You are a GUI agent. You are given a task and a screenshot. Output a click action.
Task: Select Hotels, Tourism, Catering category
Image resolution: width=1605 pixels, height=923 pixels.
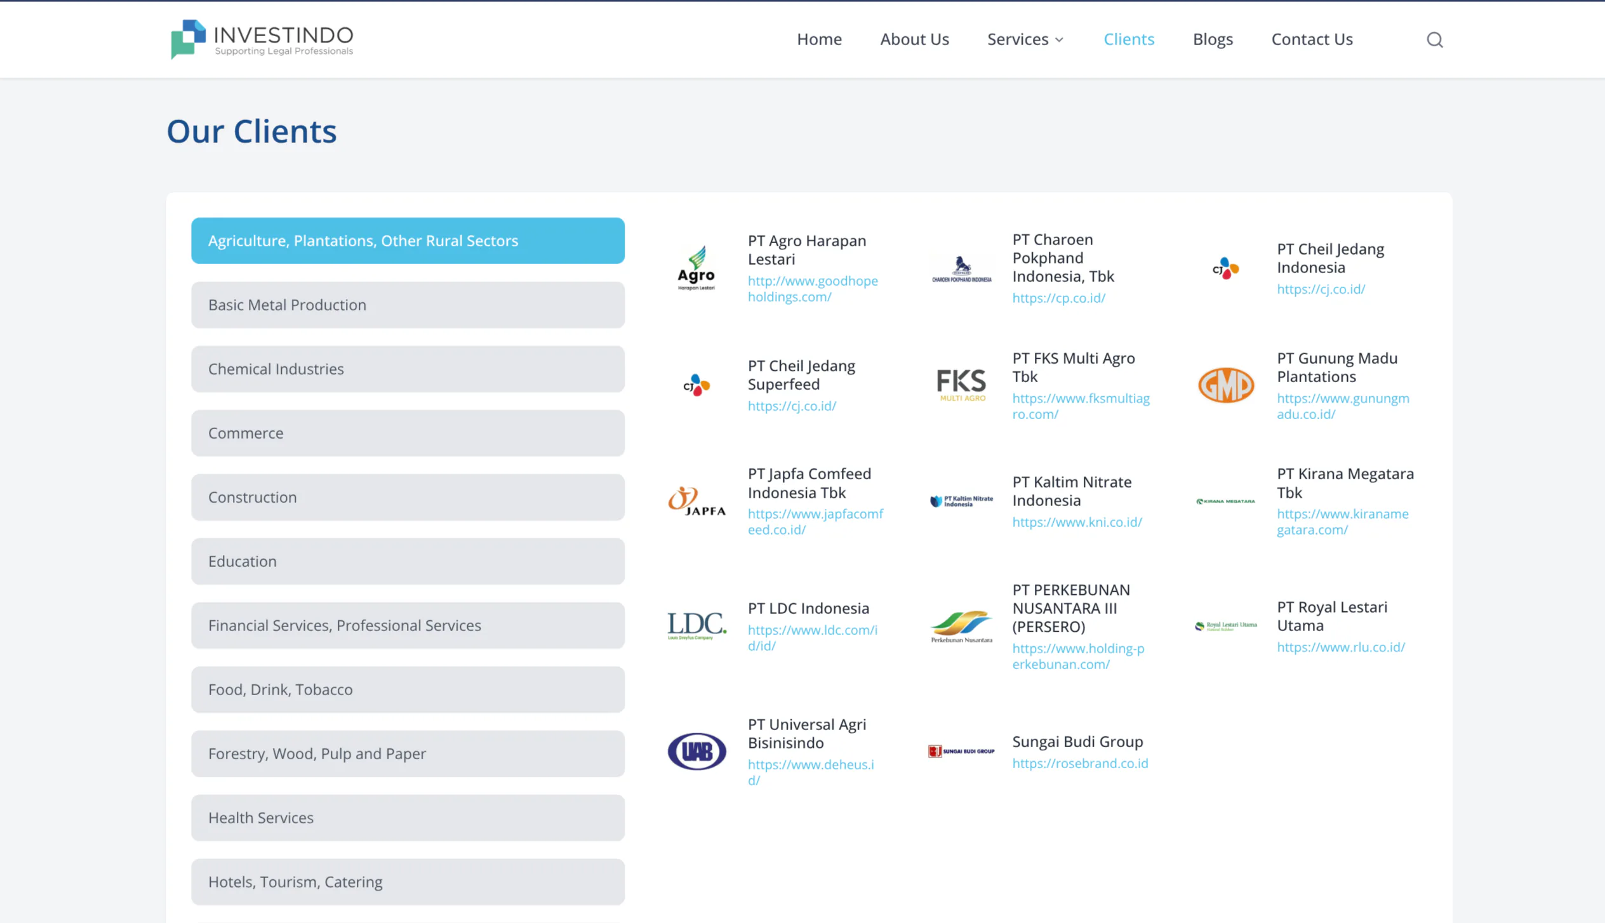coord(408,882)
